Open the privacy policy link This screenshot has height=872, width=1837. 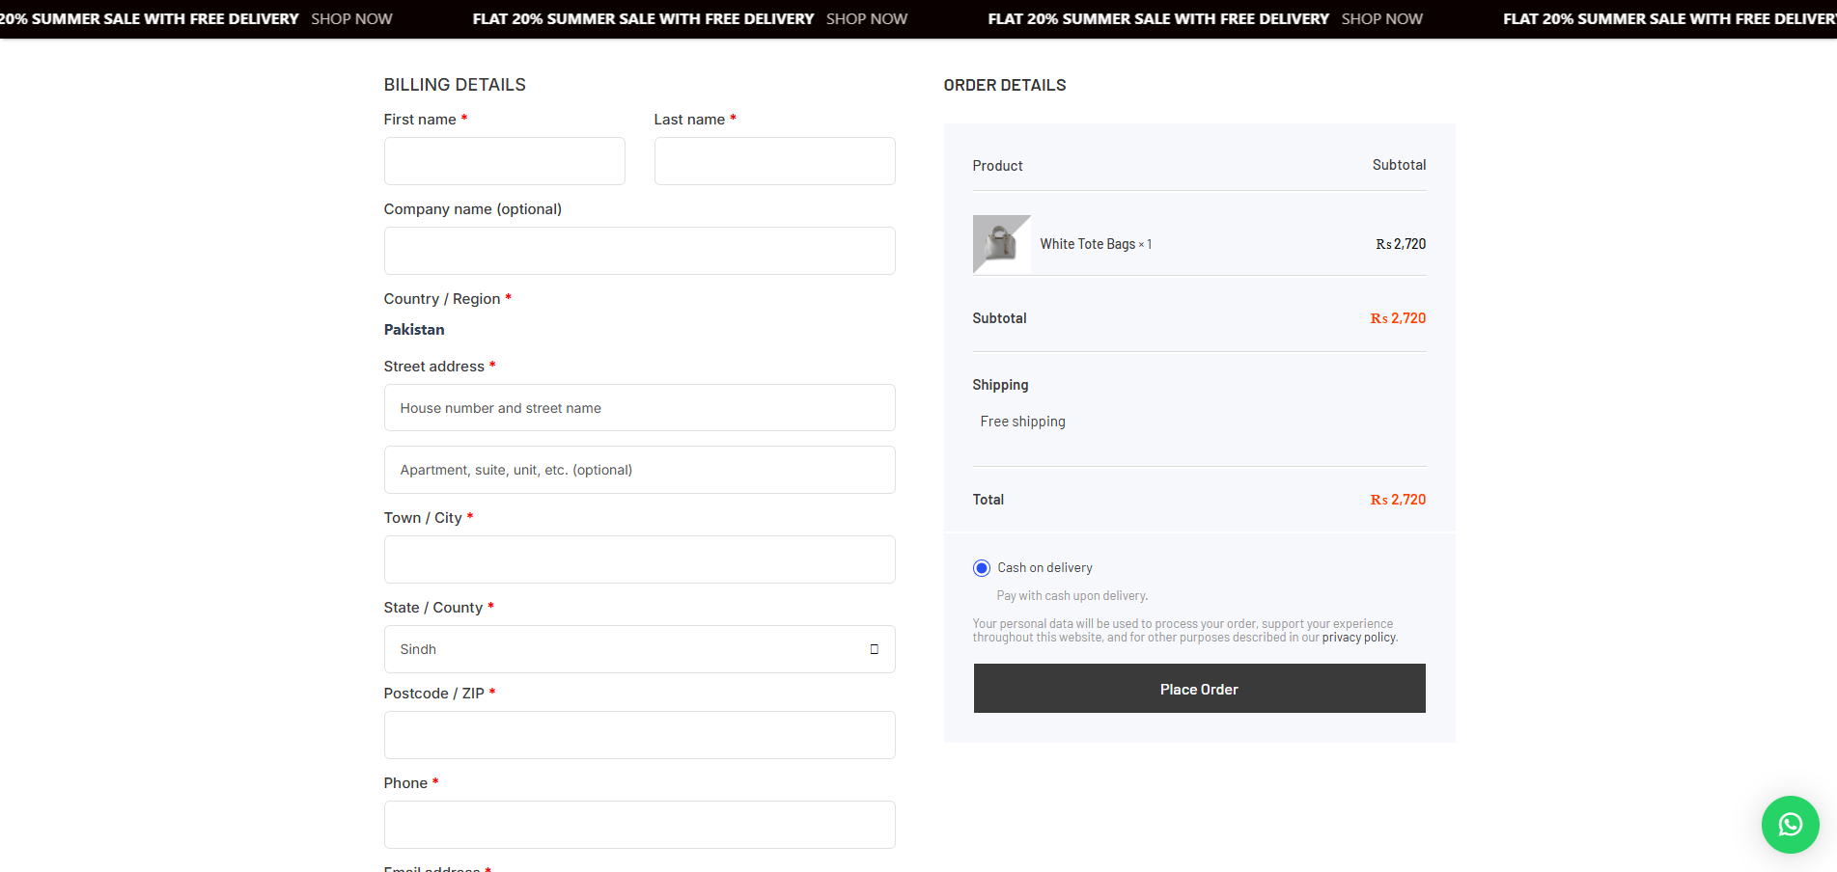pyautogui.click(x=1358, y=638)
